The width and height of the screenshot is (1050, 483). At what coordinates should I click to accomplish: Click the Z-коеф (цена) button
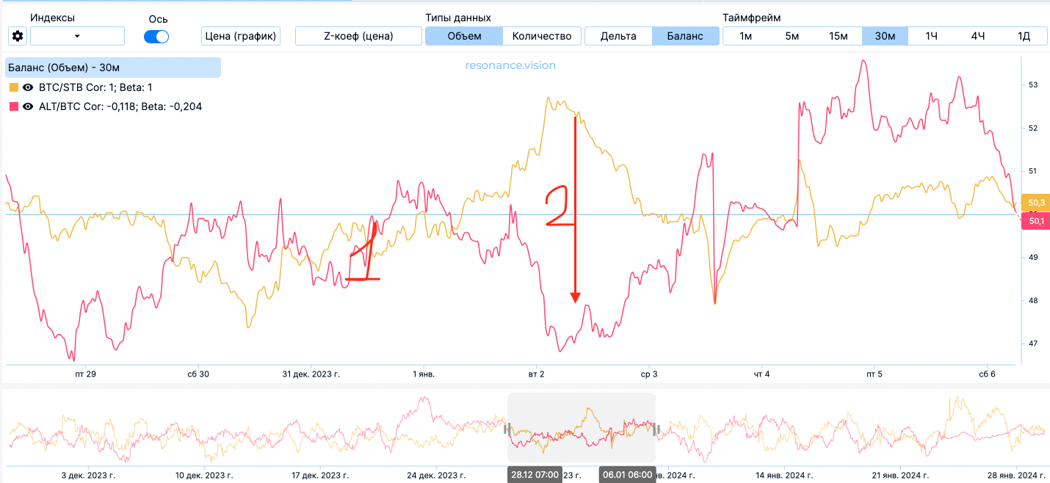coord(358,36)
